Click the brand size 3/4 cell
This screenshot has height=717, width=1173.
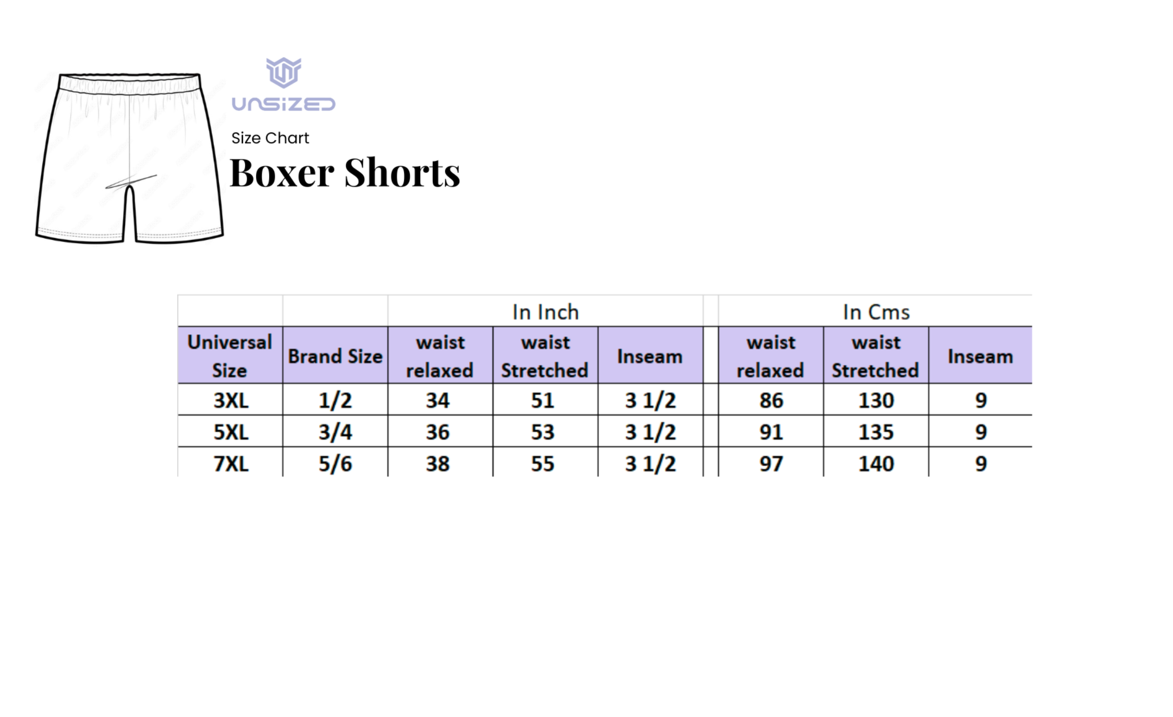click(x=335, y=432)
